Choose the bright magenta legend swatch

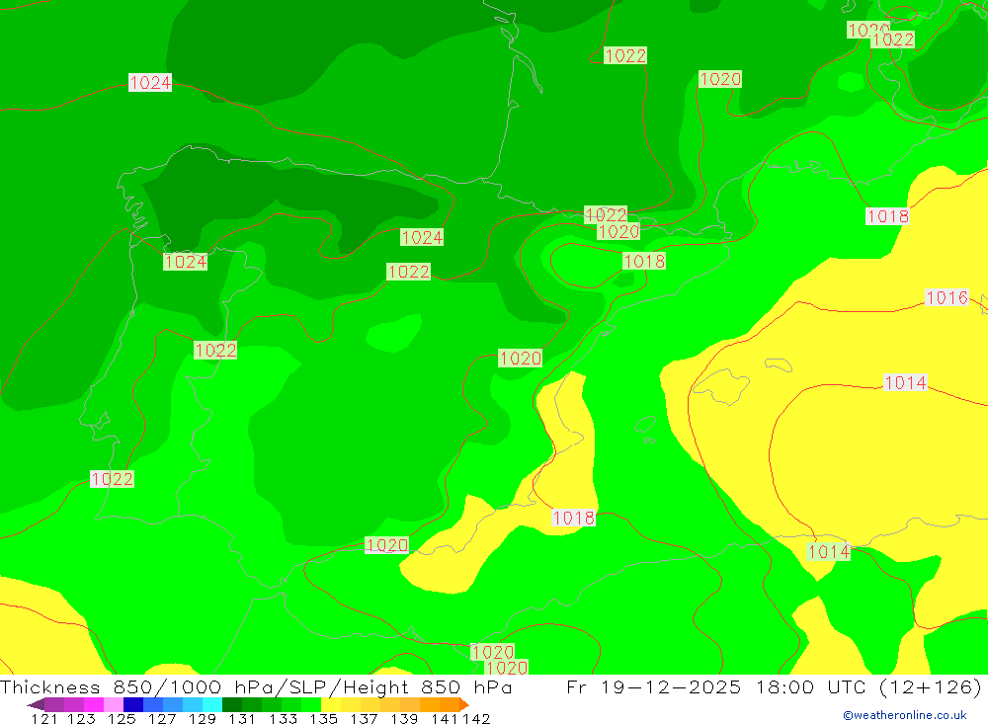93,704
